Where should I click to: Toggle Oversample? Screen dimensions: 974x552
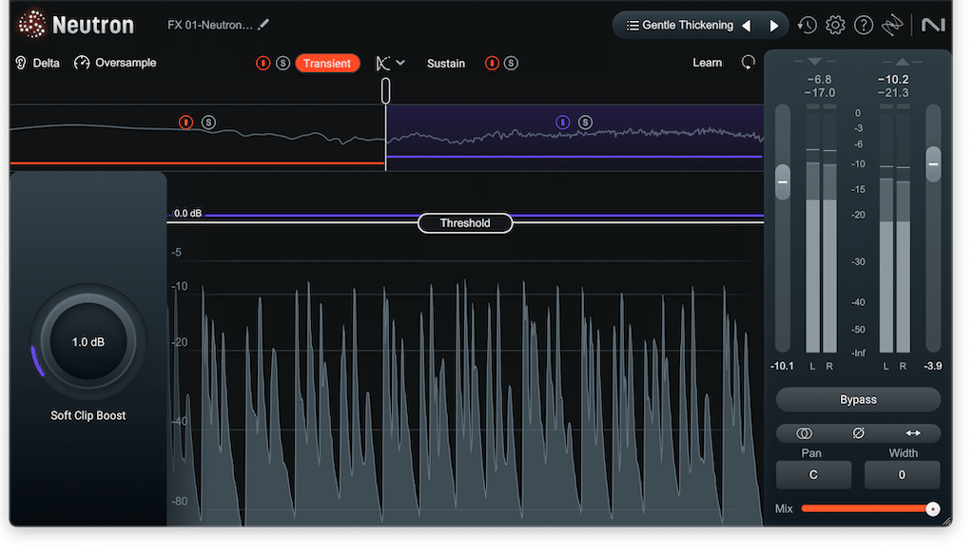coord(115,63)
